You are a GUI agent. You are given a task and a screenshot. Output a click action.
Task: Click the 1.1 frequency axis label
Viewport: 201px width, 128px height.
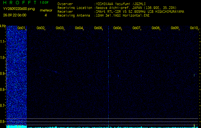(3, 42)
